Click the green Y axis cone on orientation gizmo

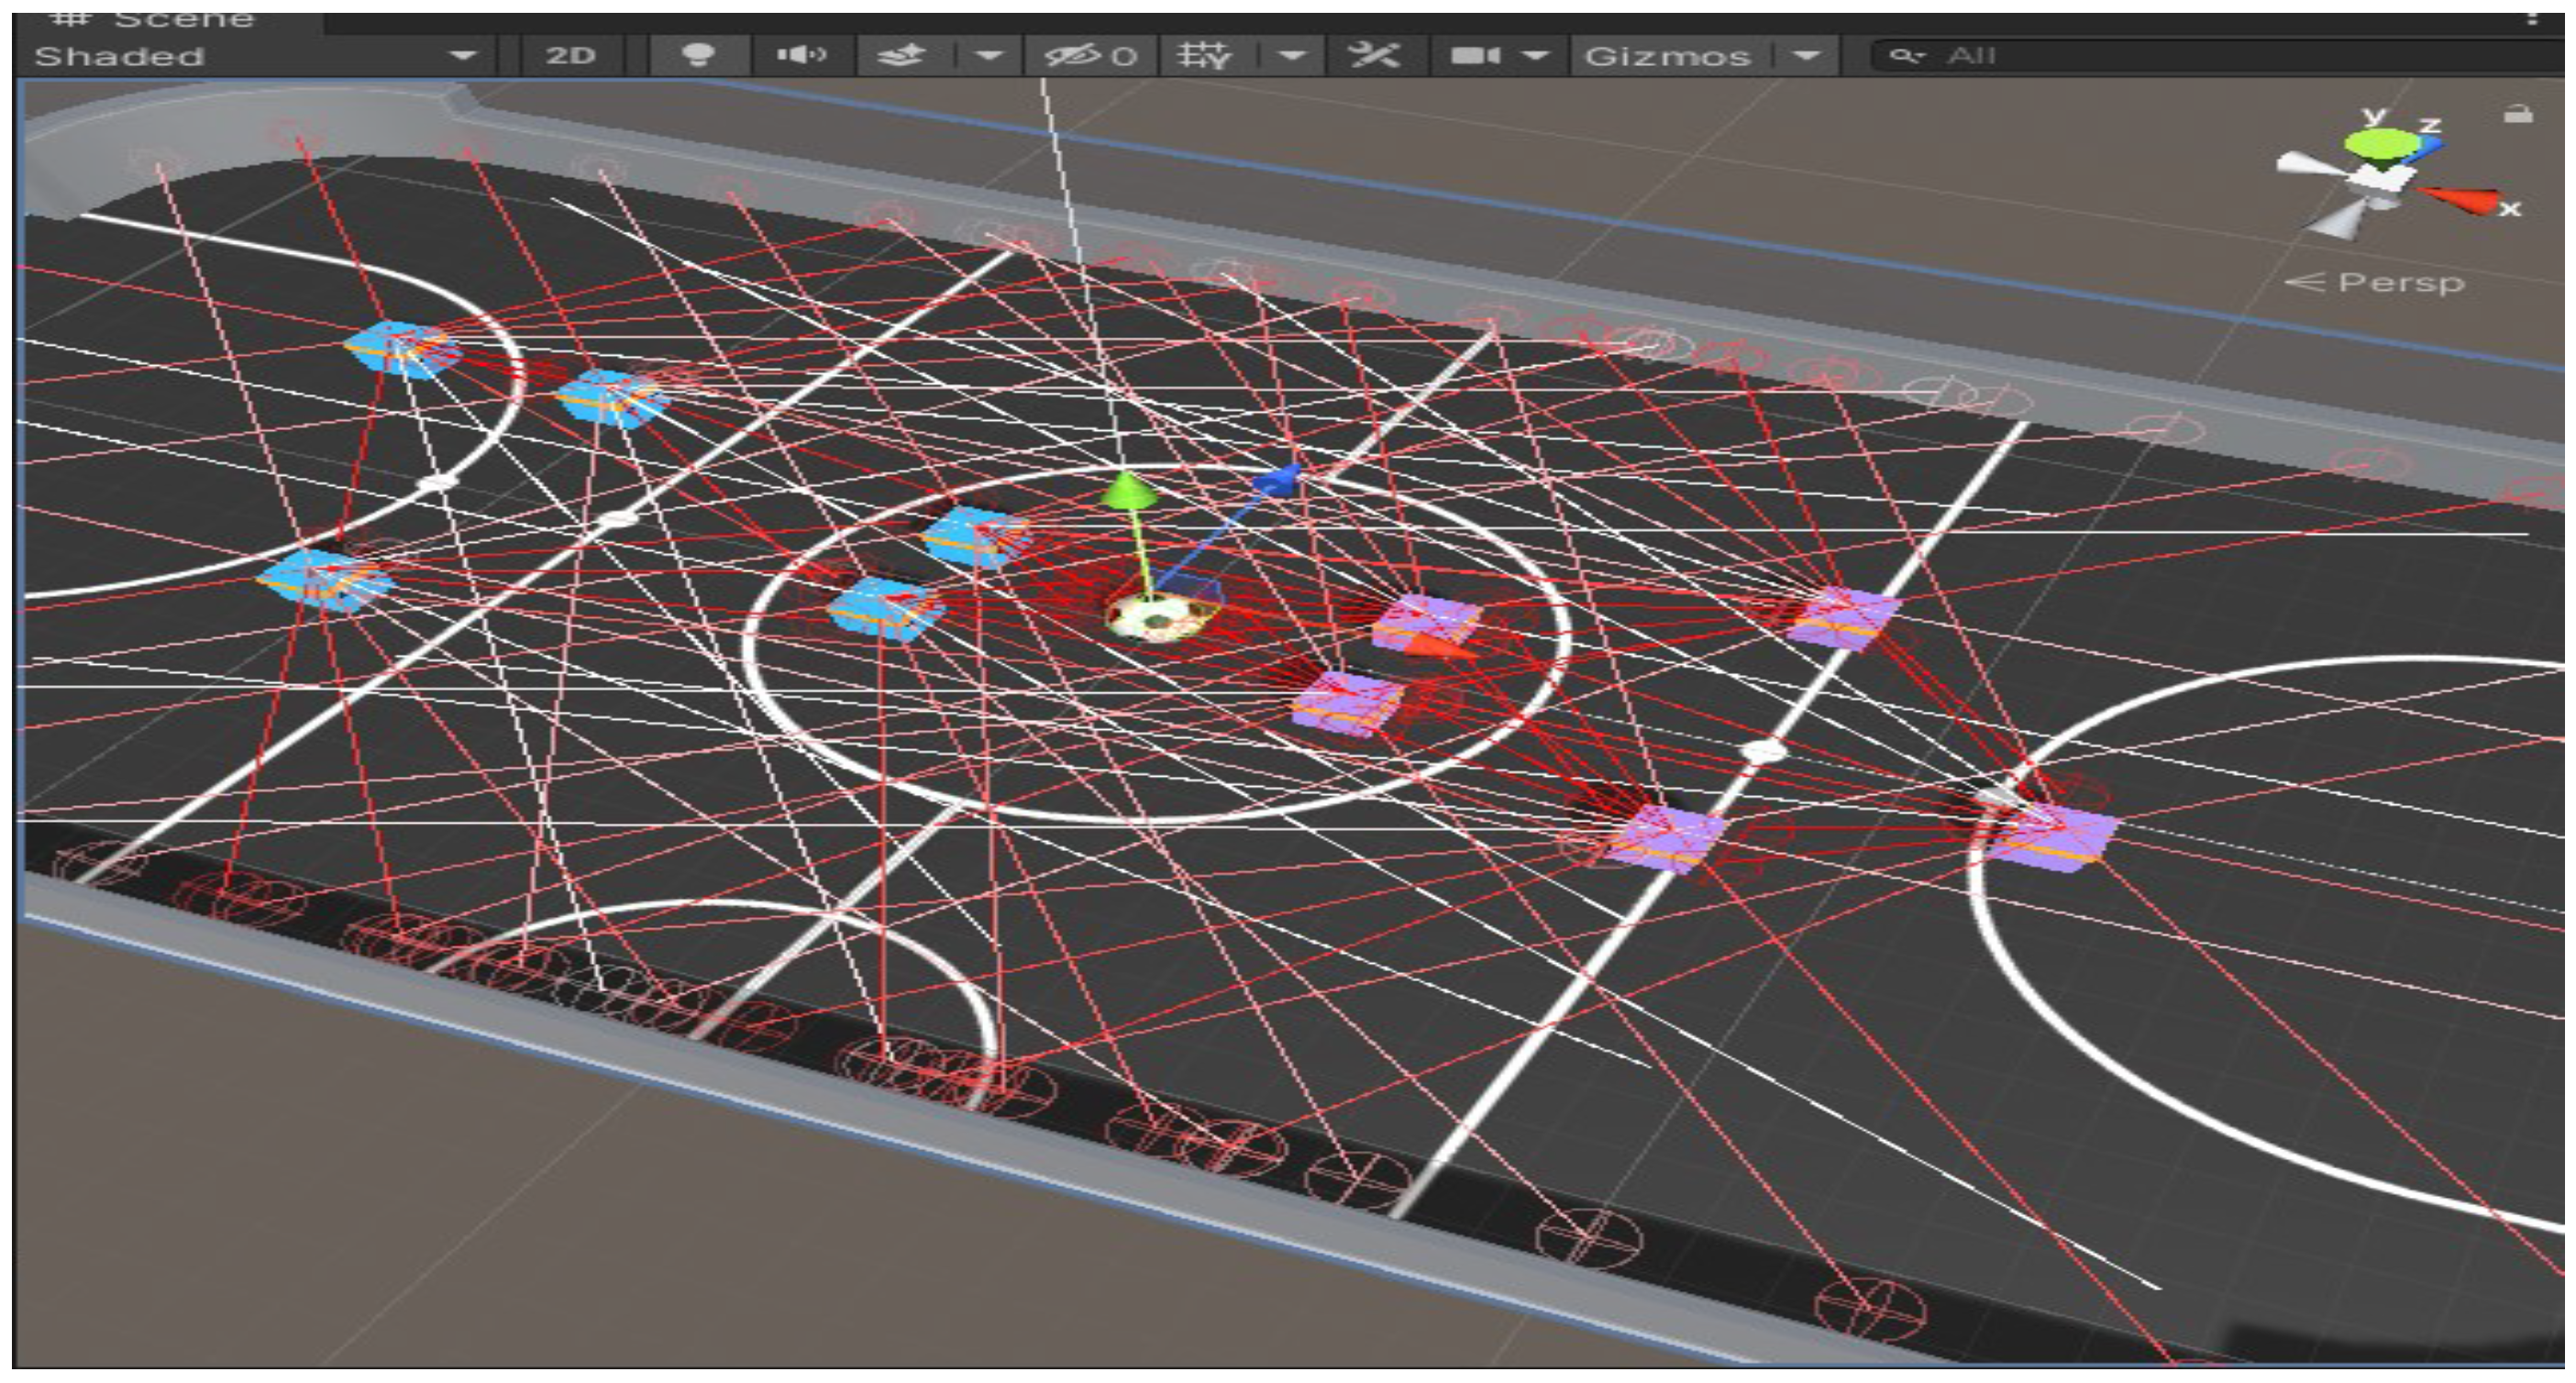point(2381,144)
